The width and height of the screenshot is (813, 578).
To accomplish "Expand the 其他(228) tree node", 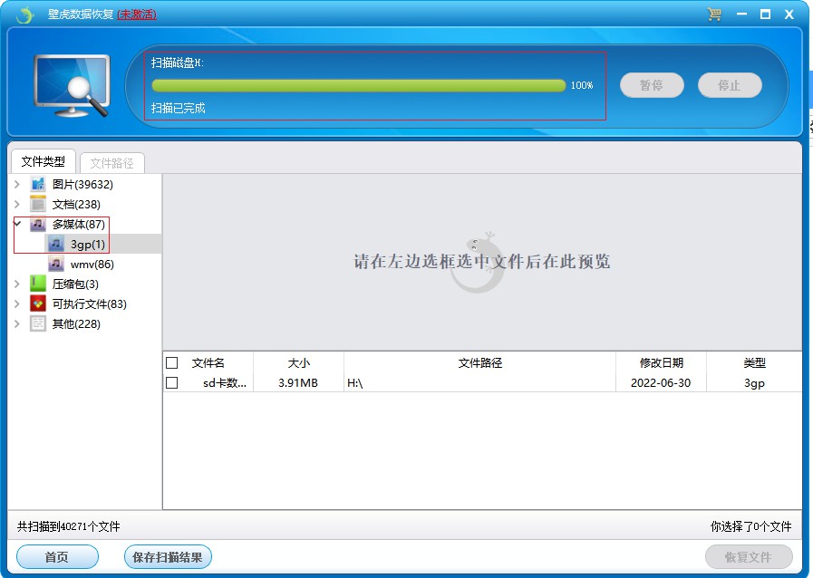I will 17,323.
